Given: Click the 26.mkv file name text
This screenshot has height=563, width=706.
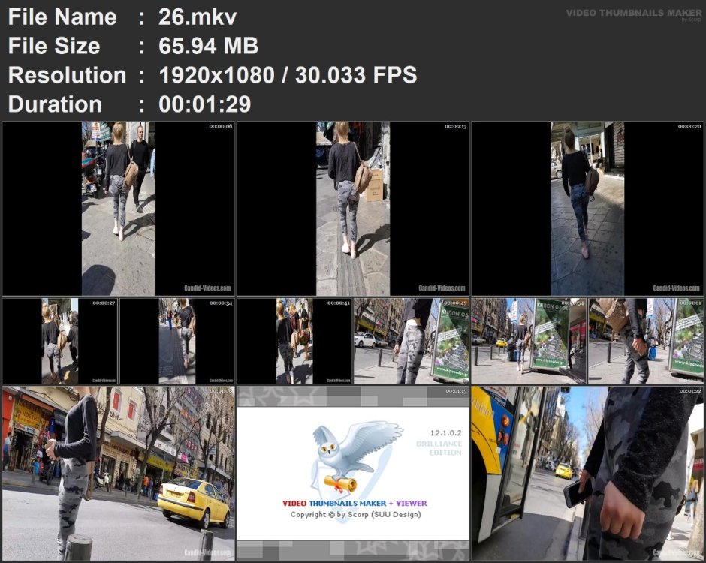Looking at the screenshot, I should 198,17.
